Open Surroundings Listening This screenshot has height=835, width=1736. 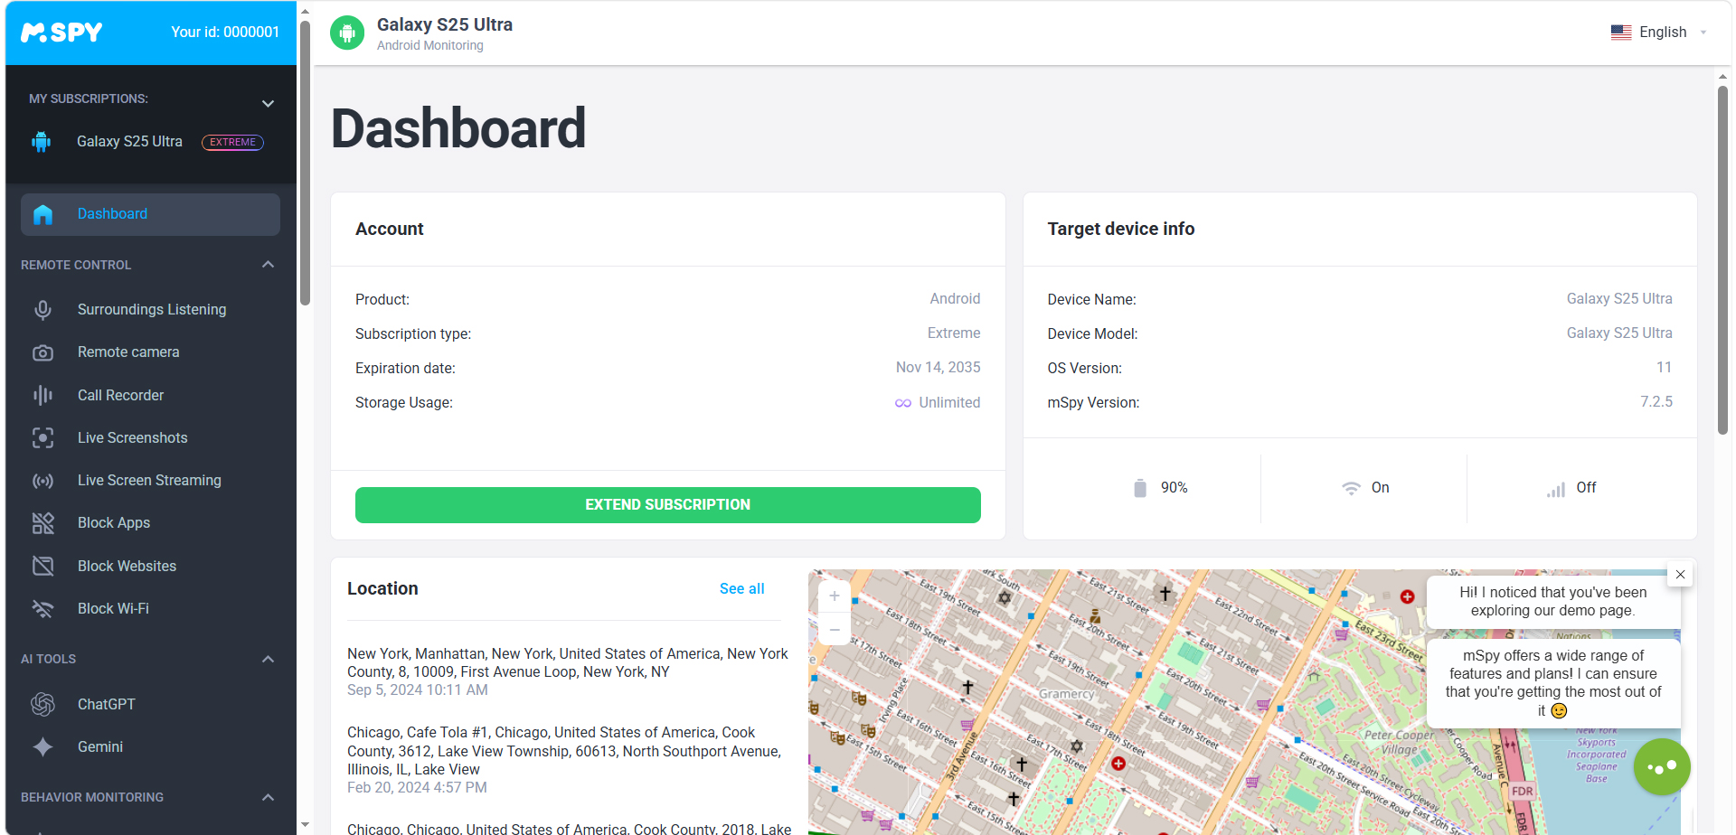tap(150, 310)
